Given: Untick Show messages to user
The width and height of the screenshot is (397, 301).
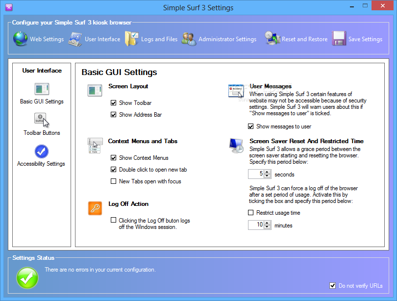Looking at the screenshot, I should point(250,126).
